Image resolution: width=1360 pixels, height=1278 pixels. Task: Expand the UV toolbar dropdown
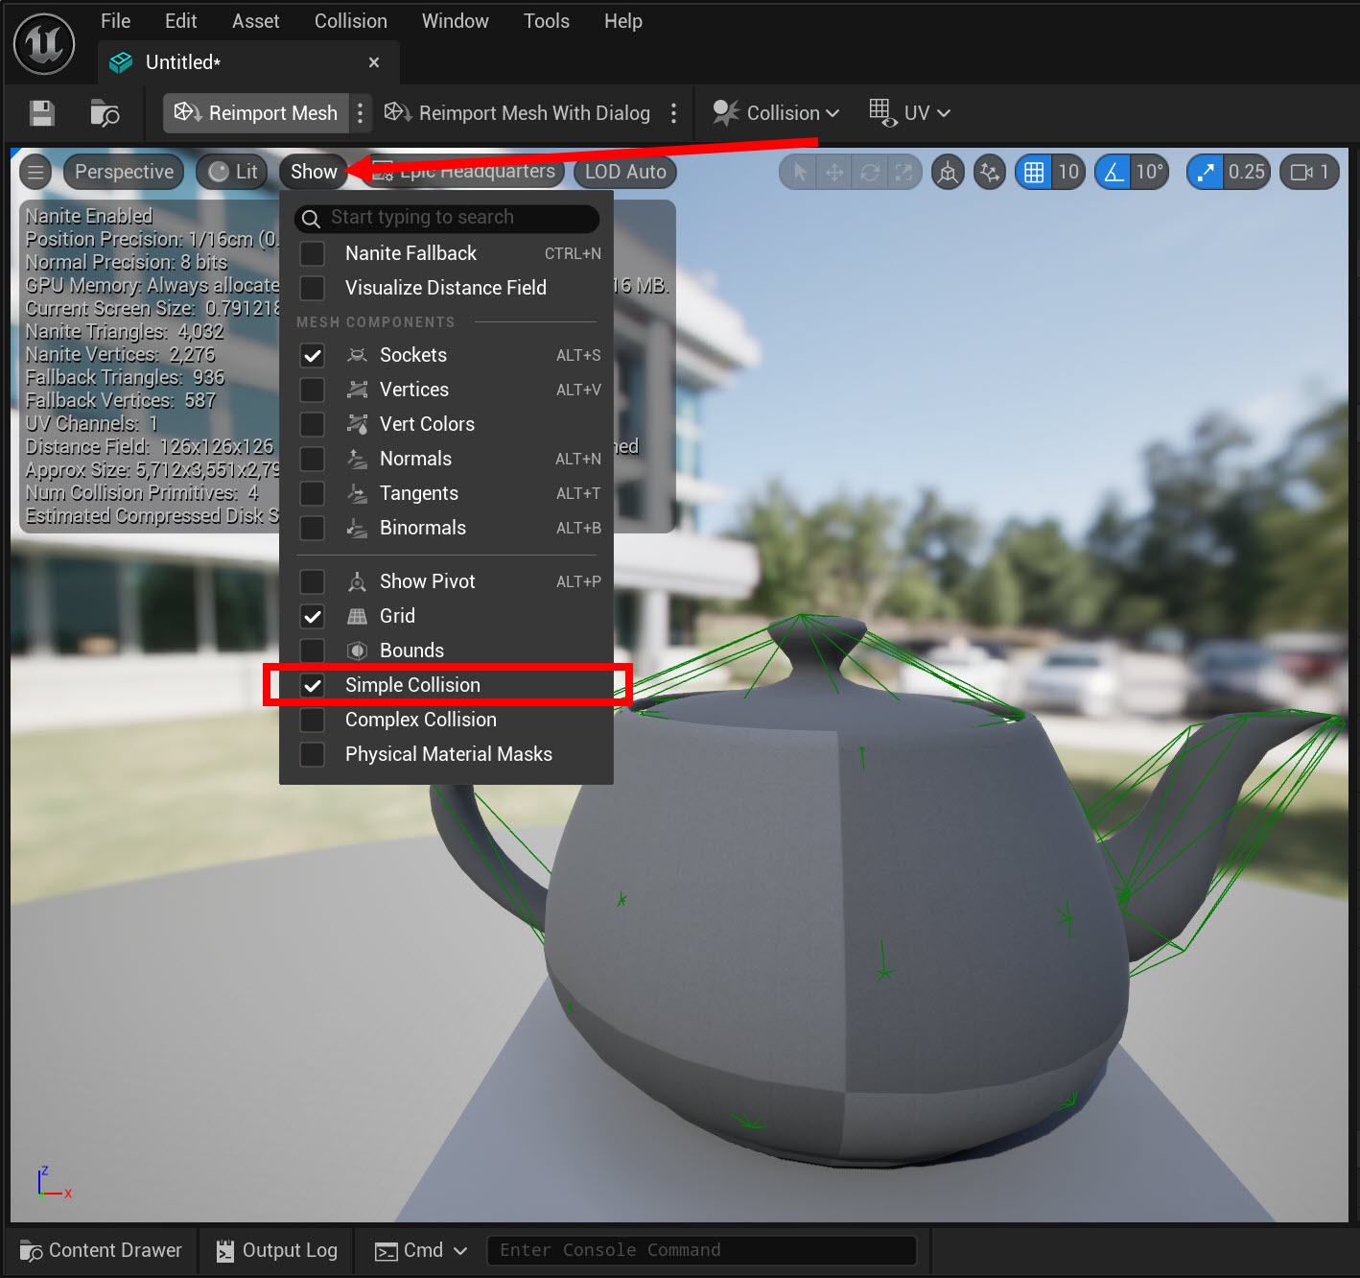[909, 113]
